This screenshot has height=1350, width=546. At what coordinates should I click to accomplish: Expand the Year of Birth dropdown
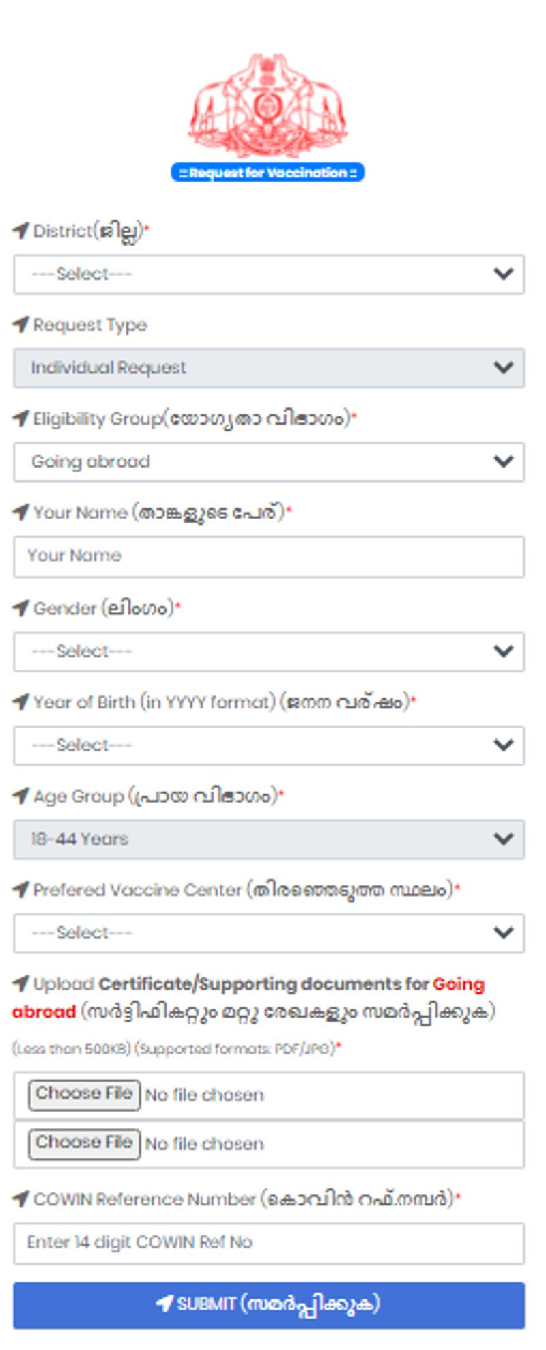point(269,745)
